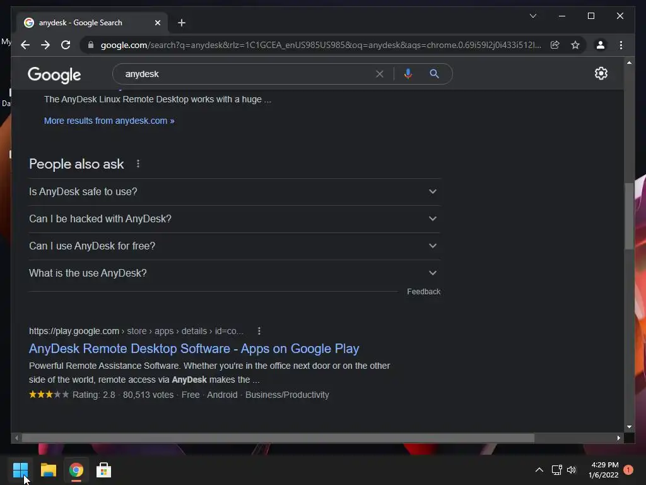Image resolution: width=646 pixels, height=485 pixels.
Task: Close the anydesk - Google Search tab
Action: (x=157, y=23)
